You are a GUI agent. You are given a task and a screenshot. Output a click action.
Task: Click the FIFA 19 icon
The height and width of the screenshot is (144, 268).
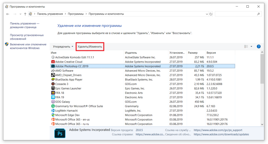click(x=53, y=97)
